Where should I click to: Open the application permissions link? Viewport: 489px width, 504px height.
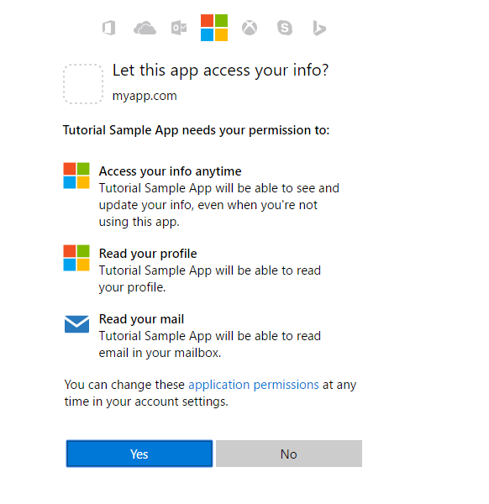click(x=254, y=385)
